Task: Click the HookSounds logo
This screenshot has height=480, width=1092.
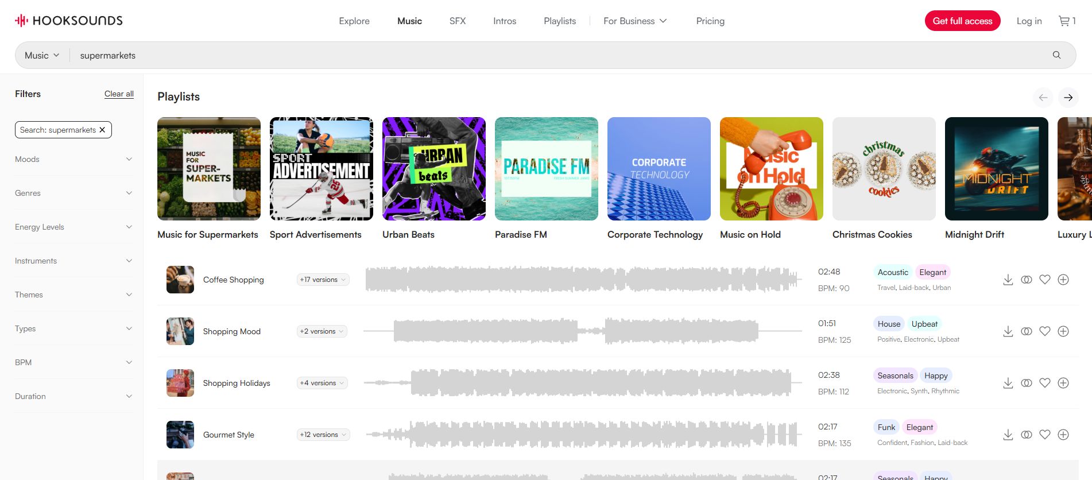Action: pos(69,21)
